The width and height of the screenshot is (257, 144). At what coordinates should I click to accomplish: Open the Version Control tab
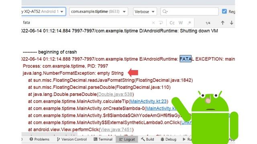tap(71, 139)
